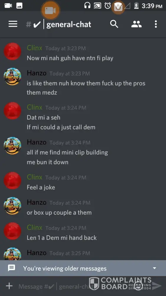Tap the orange highlighted status bar notification

click(x=118, y=7)
